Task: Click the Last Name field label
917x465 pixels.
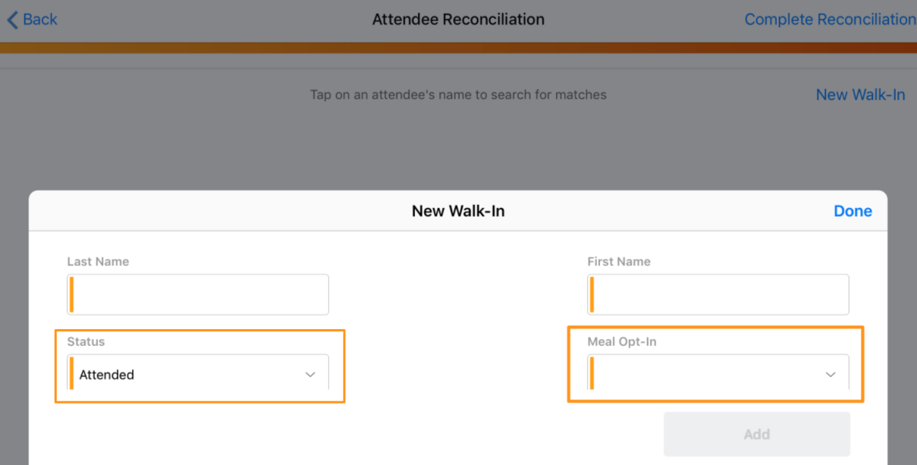Action: pos(98,262)
